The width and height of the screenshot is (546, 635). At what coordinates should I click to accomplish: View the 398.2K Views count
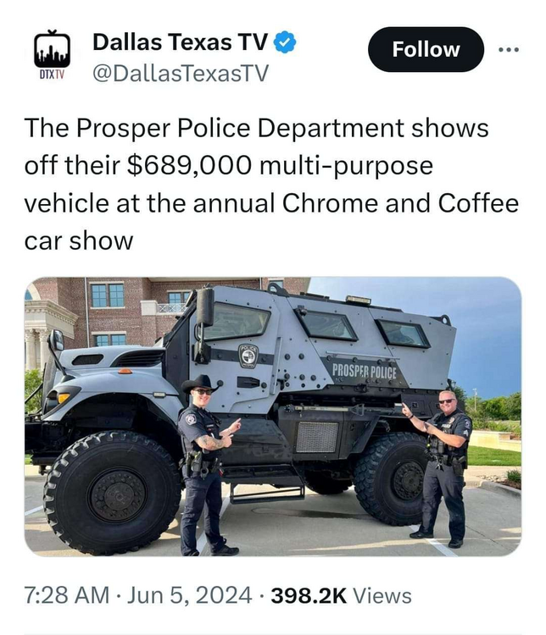point(341,596)
